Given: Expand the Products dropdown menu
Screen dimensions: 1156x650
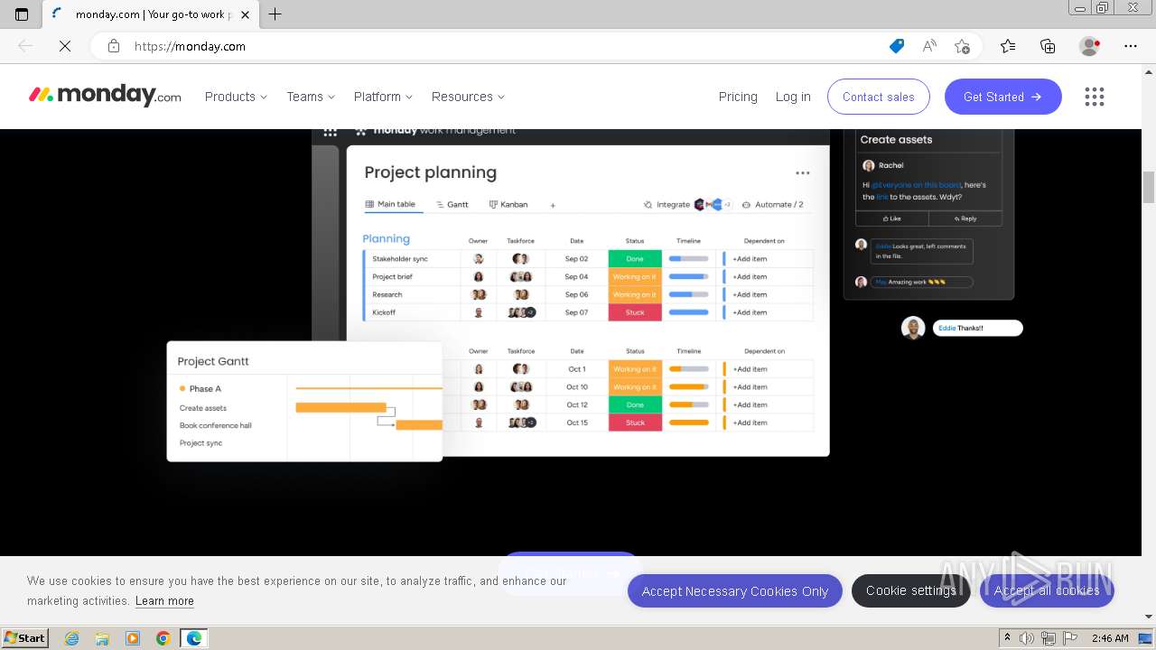Looking at the screenshot, I should [236, 97].
